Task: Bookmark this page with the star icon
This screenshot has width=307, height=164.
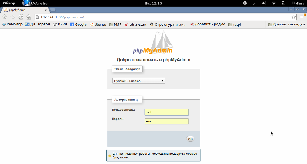Action: pyautogui.click(x=293, y=17)
